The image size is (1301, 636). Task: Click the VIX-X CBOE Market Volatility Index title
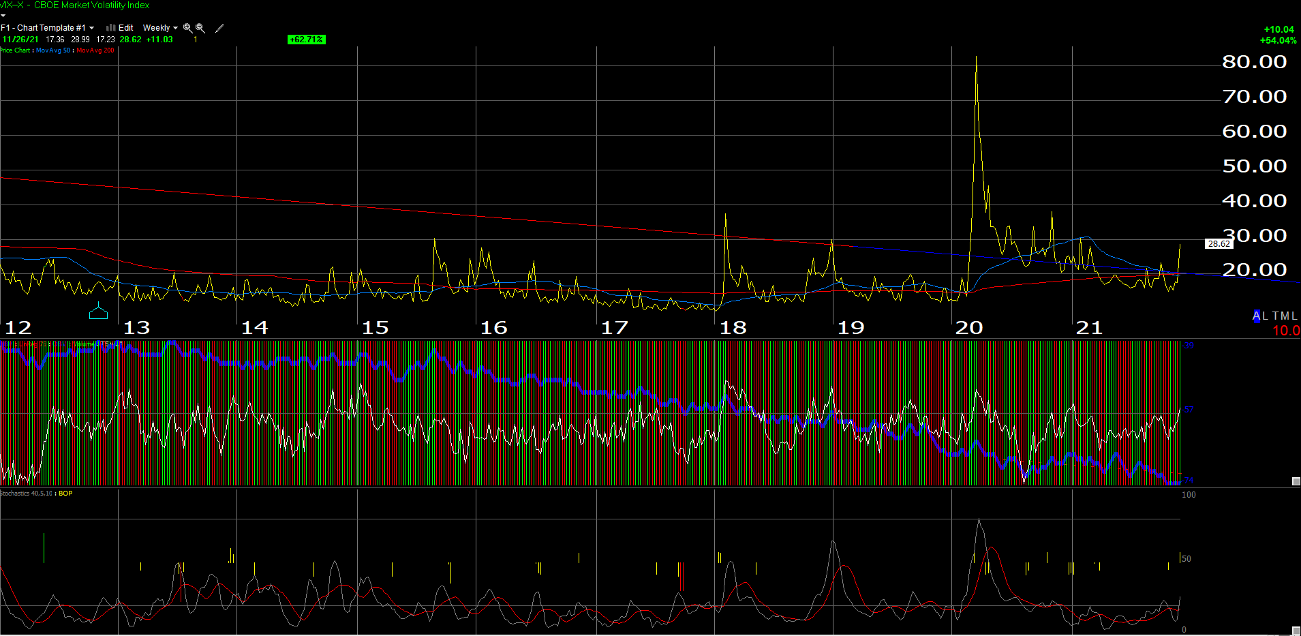[75, 5]
